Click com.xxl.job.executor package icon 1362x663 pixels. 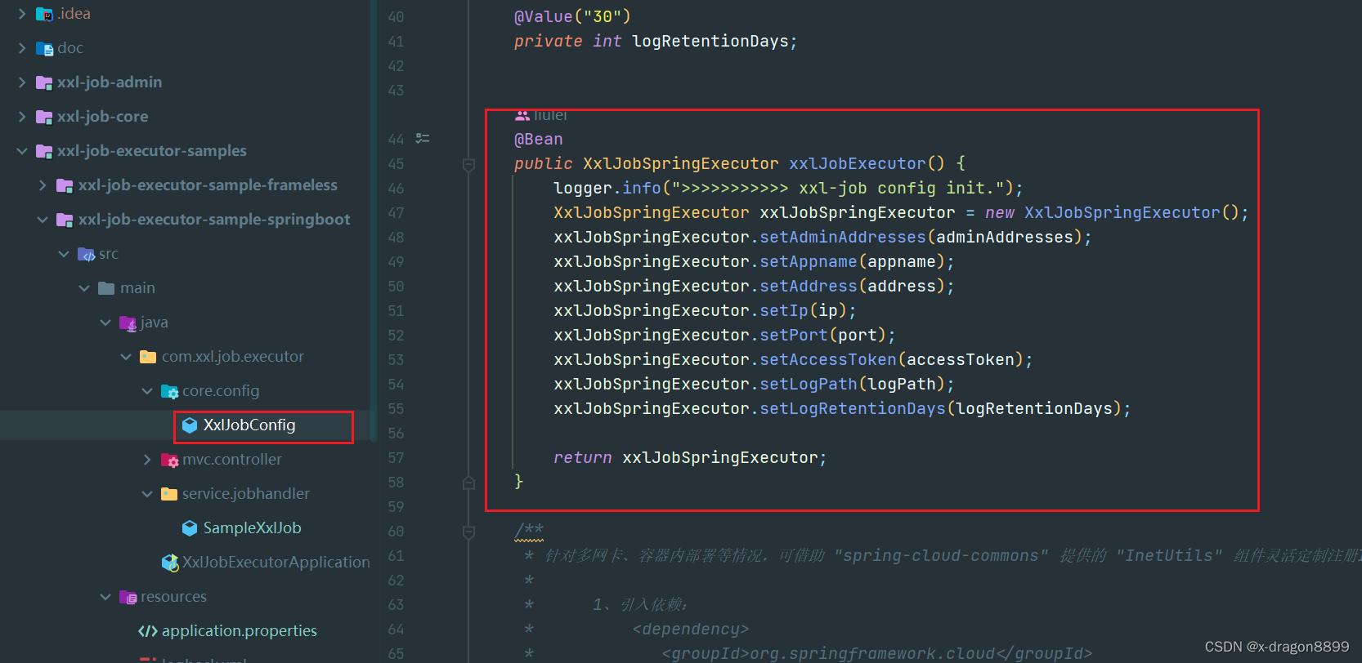pyautogui.click(x=148, y=357)
